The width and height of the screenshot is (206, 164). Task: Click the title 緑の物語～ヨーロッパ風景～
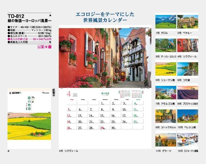[x=29, y=21]
